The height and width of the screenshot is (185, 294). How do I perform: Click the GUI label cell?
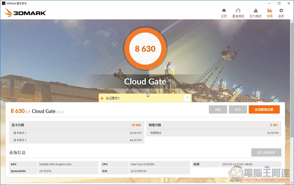click(114, 171)
